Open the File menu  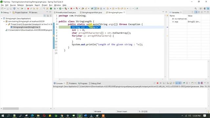pos(2,5)
